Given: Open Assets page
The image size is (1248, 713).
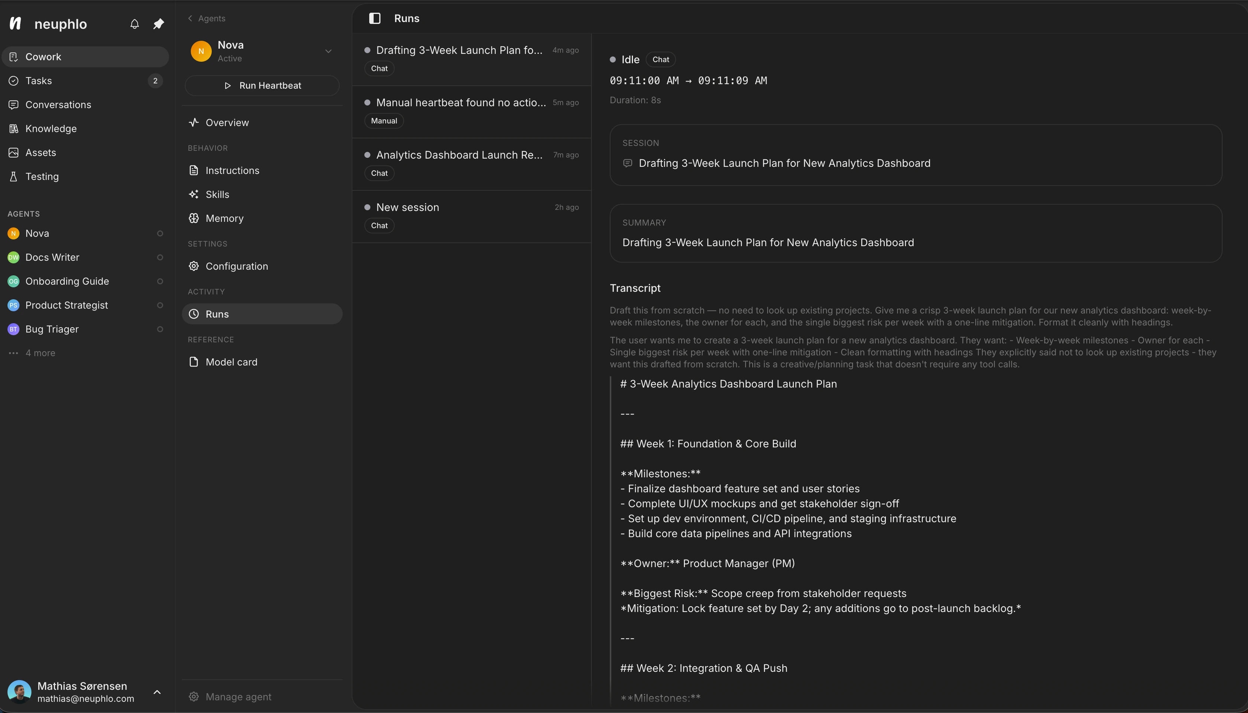Looking at the screenshot, I should [x=85, y=153].
